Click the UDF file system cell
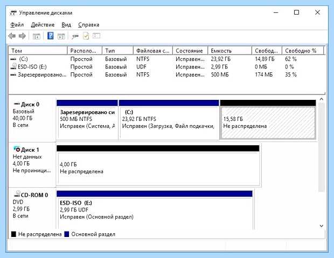This screenshot has width=334, height=258. tap(141, 67)
